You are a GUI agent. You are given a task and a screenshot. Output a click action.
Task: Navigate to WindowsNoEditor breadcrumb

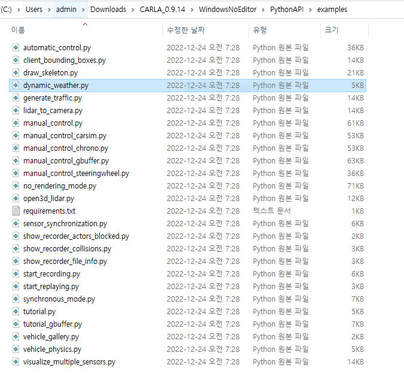tap(228, 10)
